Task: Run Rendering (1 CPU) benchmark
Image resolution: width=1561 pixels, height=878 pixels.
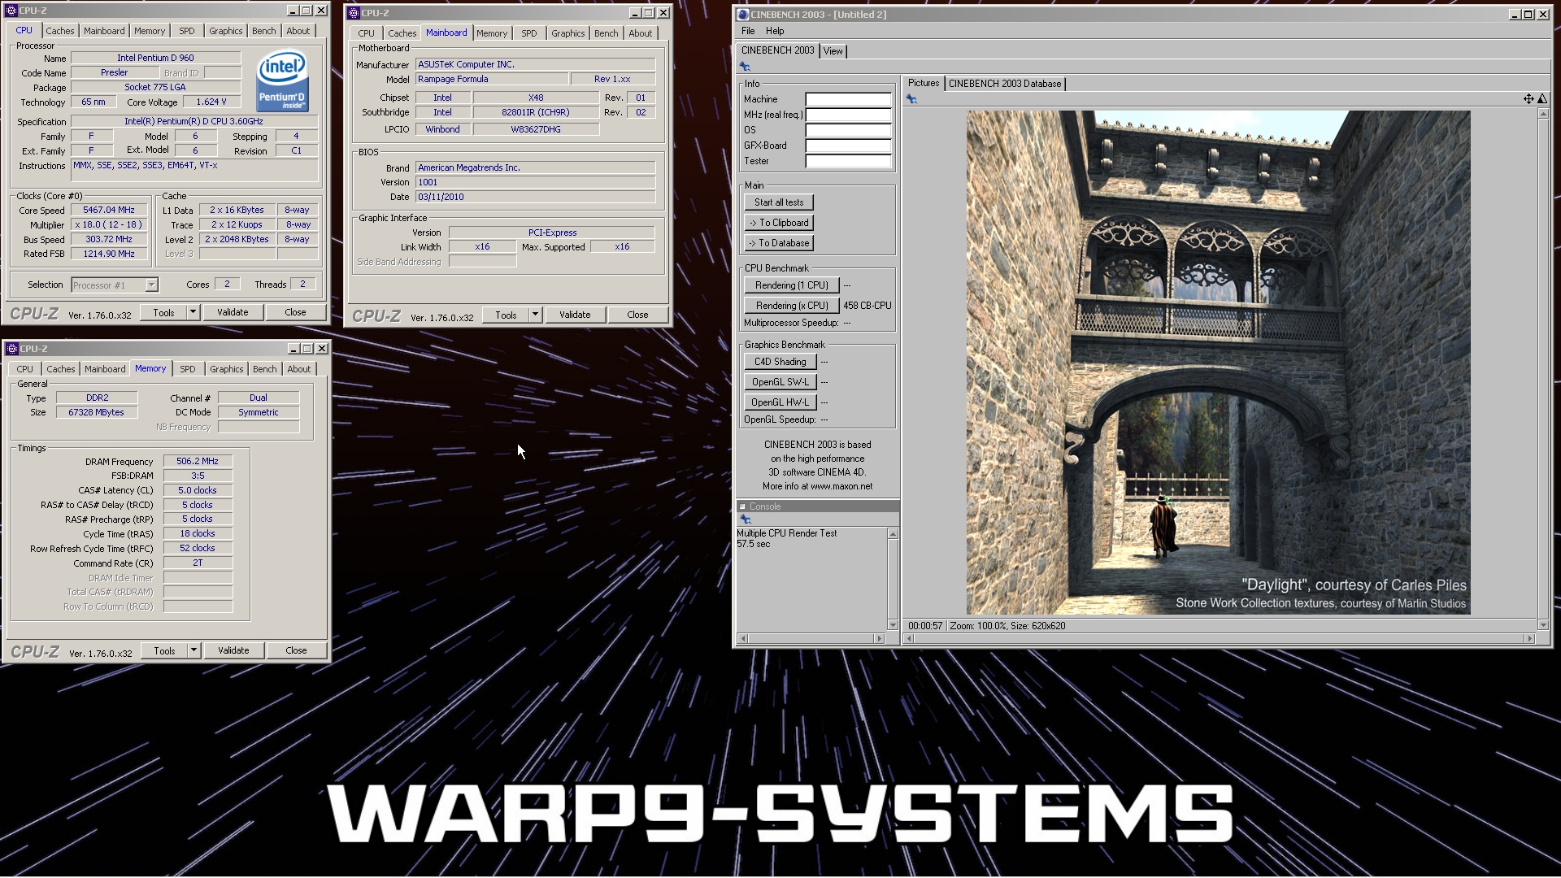Action: (x=792, y=285)
